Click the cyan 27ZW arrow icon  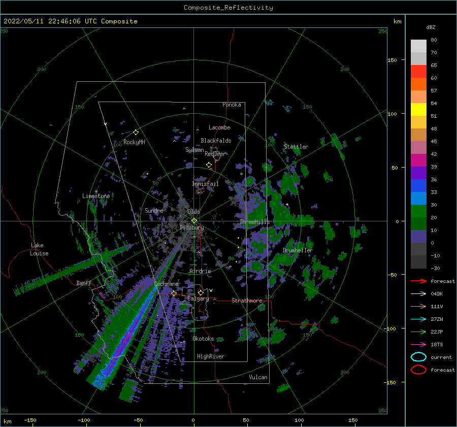(x=418, y=319)
